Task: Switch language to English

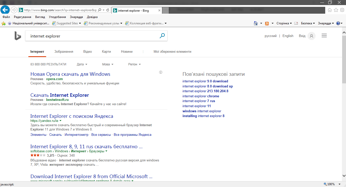Action: 288,36
